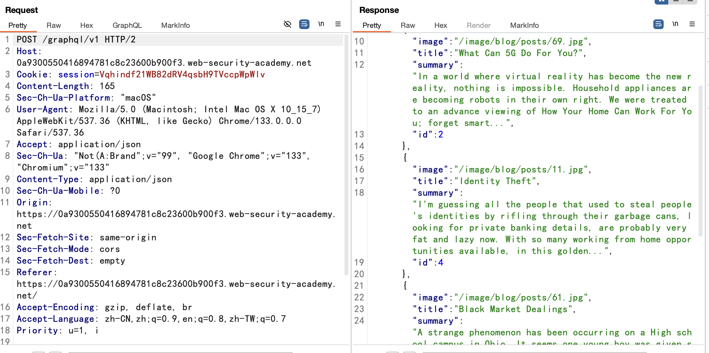Open the Response Render tab

[x=478, y=25]
